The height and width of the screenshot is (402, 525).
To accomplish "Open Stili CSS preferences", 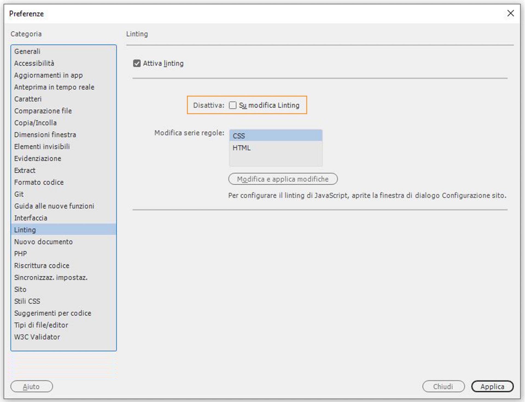I will coord(27,301).
